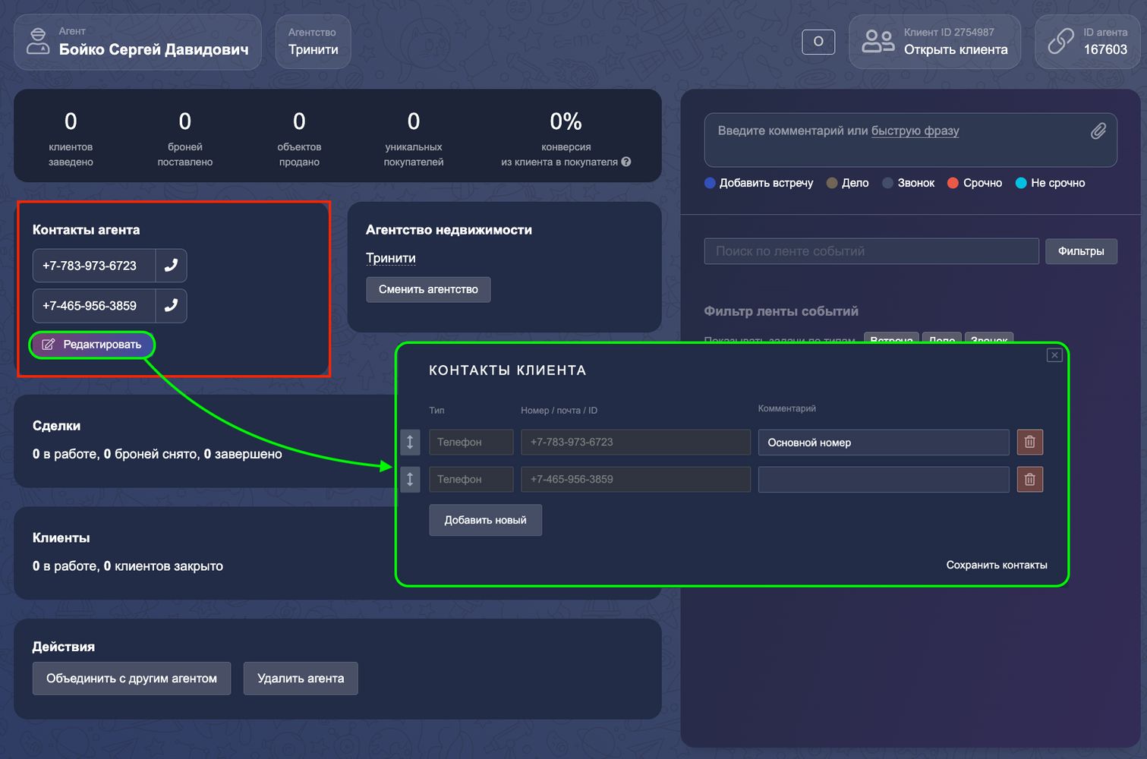Image resolution: width=1147 pixels, height=759 pixels.
Task: Click the help question mark near конверсия
Action: [x=626, y=162]
